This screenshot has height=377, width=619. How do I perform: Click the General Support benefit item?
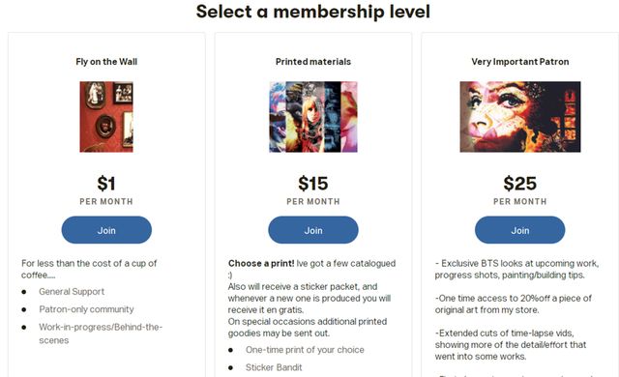tap(72, 291)
